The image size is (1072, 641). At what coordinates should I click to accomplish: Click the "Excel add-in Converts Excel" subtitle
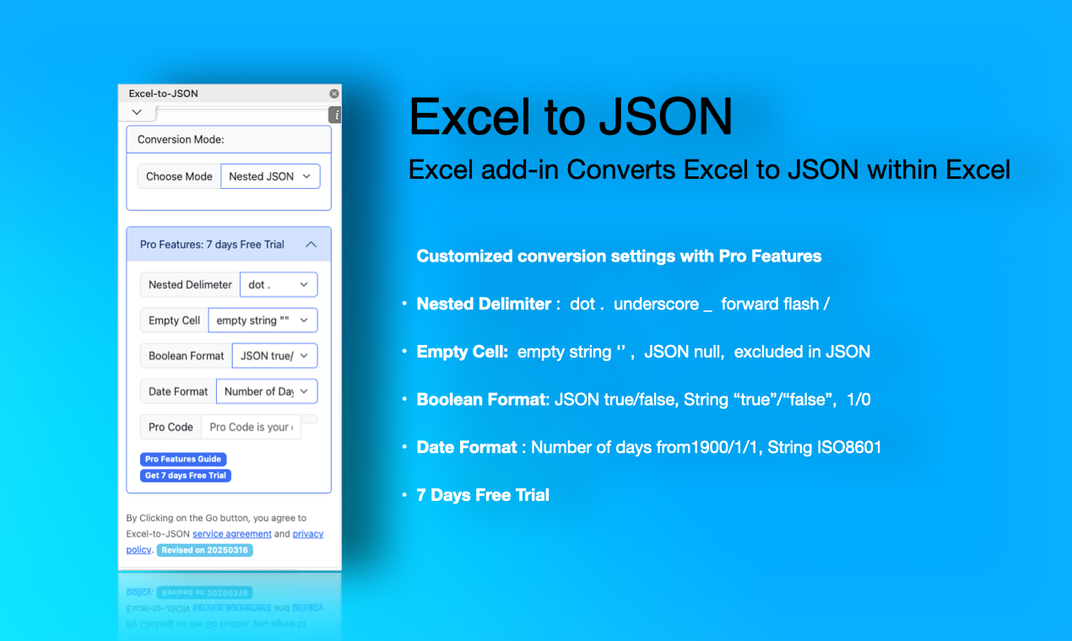pyautogui.click(x=709, y=170)
